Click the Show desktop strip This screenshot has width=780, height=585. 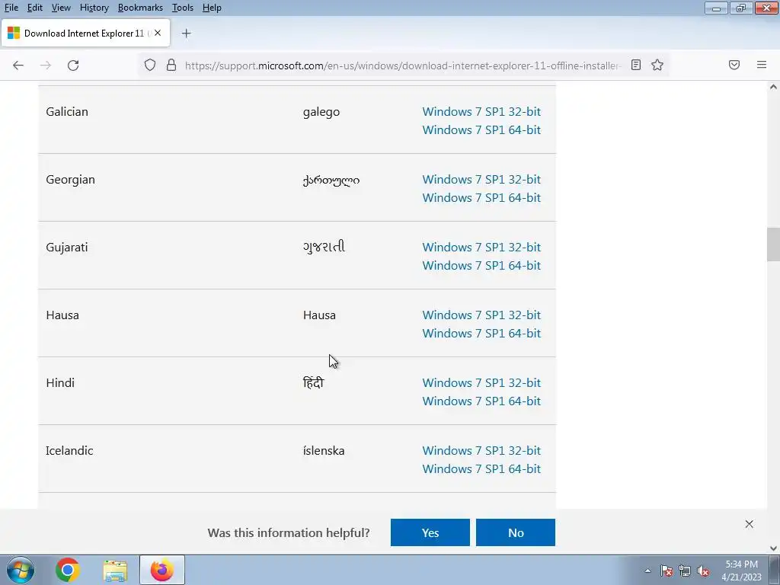[x=775, y=570]
